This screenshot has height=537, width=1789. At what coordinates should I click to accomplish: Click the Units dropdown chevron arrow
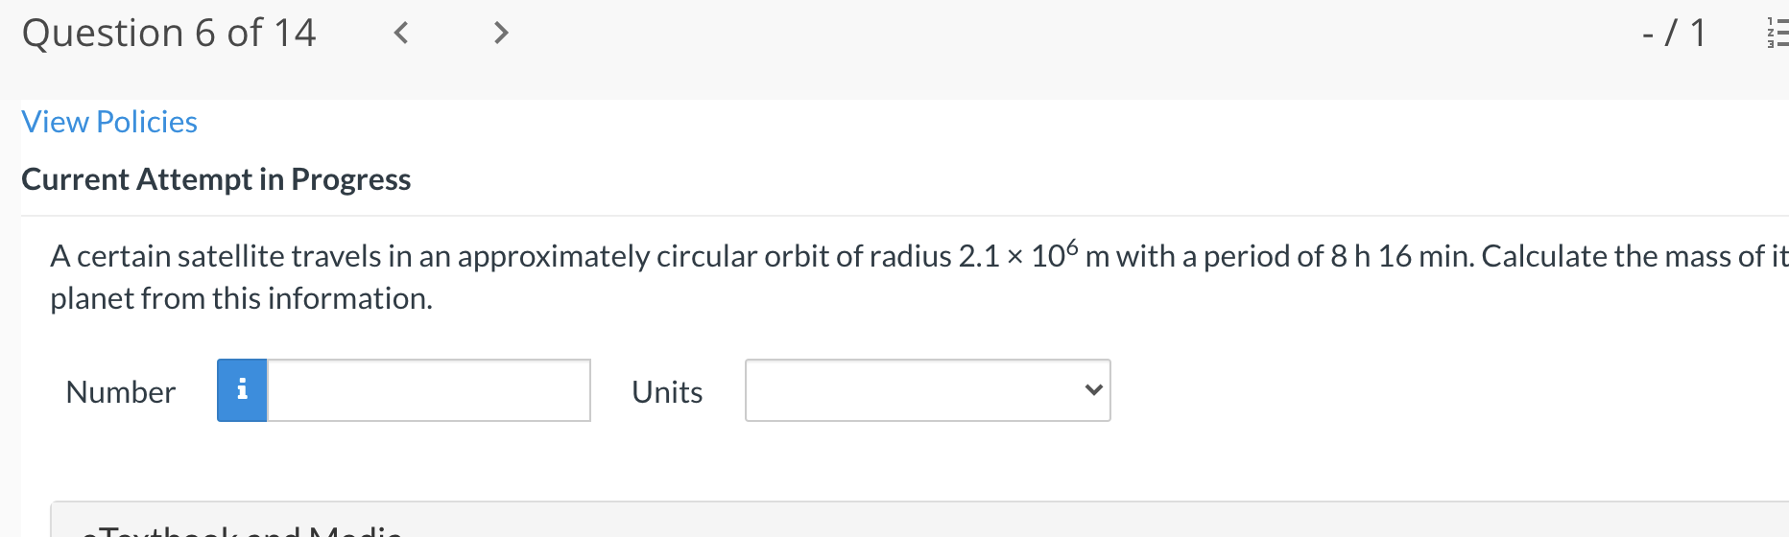[1092, 390]
